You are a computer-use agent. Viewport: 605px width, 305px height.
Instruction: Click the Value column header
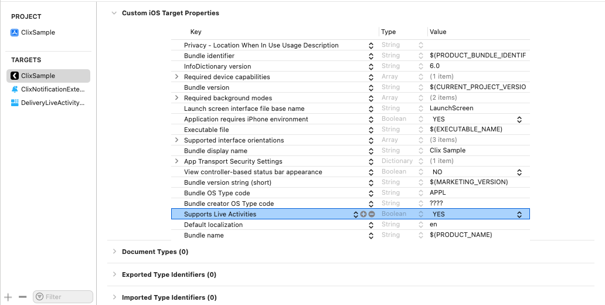point(438,32)
